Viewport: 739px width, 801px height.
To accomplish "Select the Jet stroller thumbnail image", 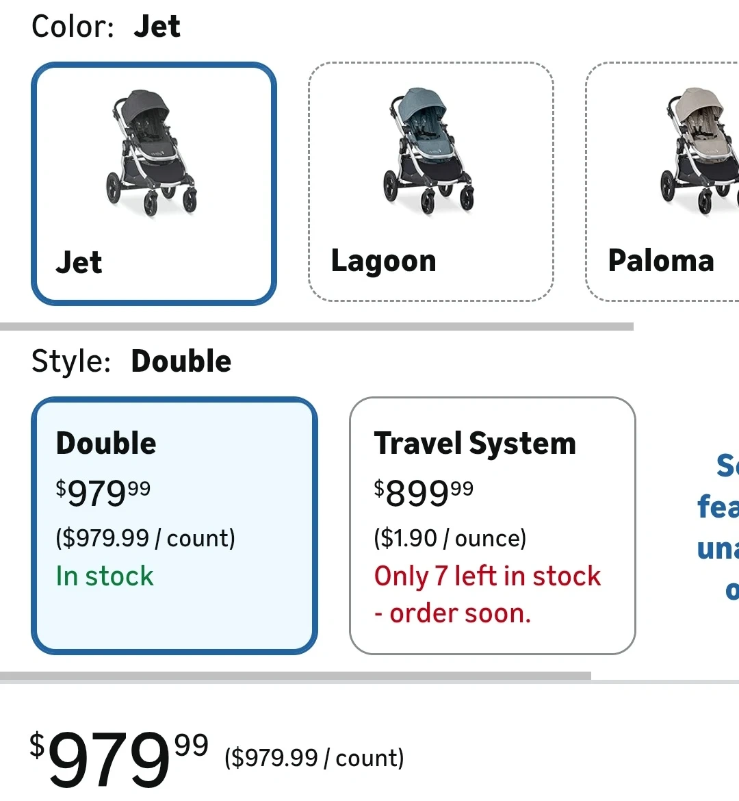I will coord(153,153).
